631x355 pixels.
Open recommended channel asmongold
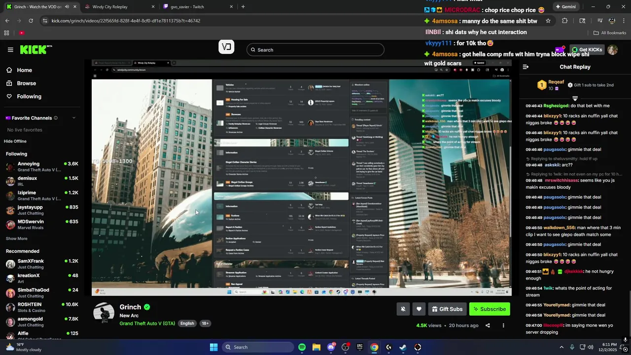(42, 321)
